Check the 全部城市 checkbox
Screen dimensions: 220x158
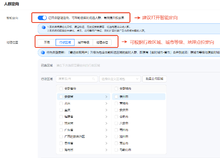(116, 88)
